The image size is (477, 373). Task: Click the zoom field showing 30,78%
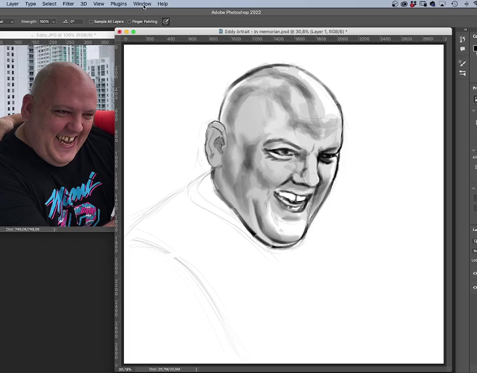pyautogui.click(x=125, y=369)
